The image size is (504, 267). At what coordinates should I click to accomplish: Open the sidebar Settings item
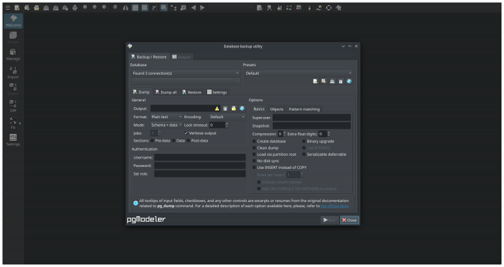tap(13, 140)
